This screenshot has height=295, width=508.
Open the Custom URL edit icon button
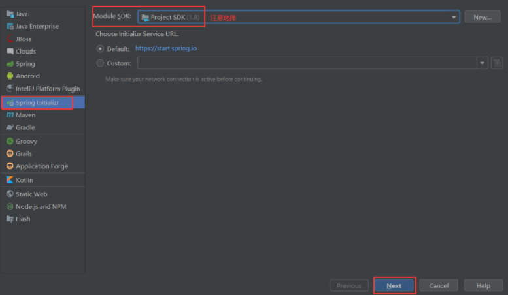pos(497,63)
